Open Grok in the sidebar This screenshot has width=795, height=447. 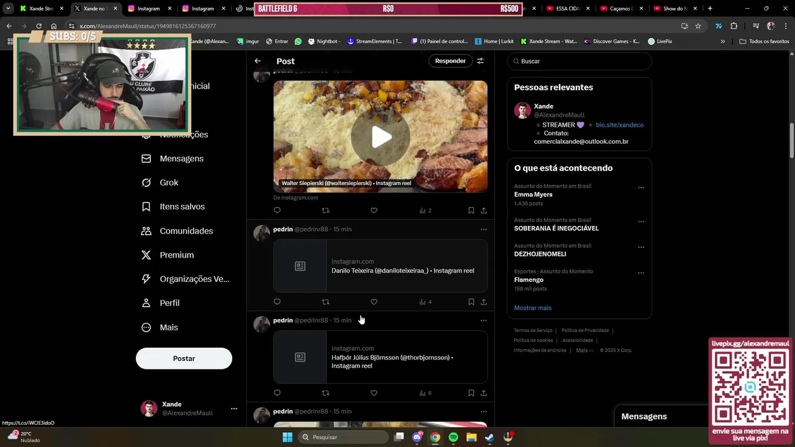pos(160,183)
